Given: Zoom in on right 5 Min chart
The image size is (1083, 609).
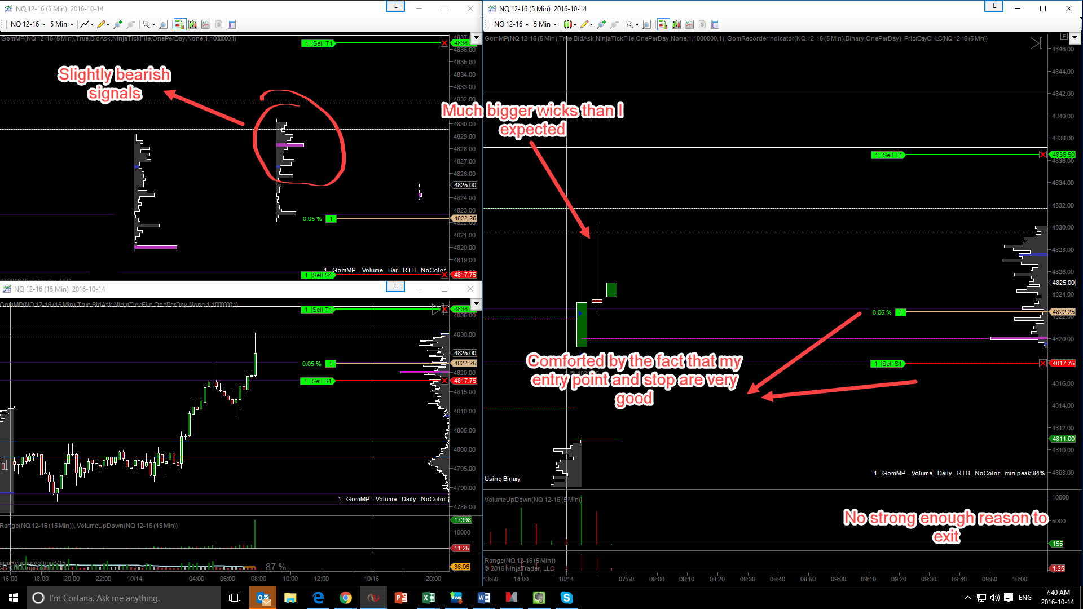Looking at the screenshot, I should 601,24.
